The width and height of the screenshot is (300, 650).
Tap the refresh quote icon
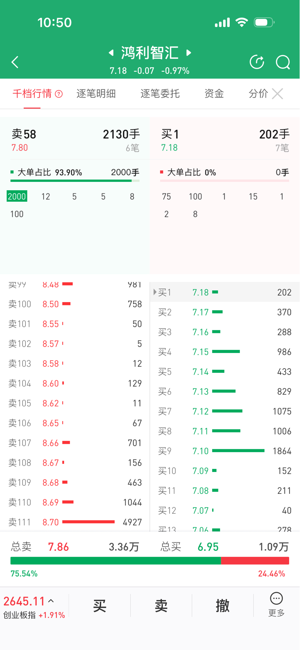coord(257,62)
